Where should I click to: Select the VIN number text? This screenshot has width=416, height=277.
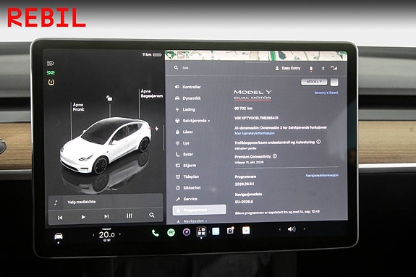click(x=256, y=118)
